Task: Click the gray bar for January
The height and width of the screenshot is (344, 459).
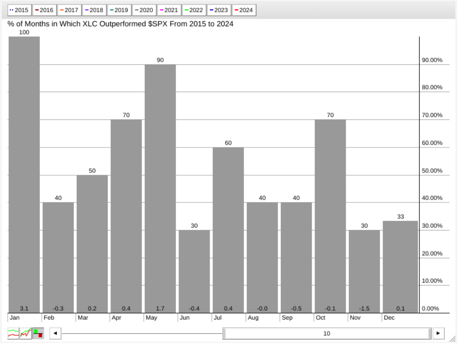Action: click(24, 175)
